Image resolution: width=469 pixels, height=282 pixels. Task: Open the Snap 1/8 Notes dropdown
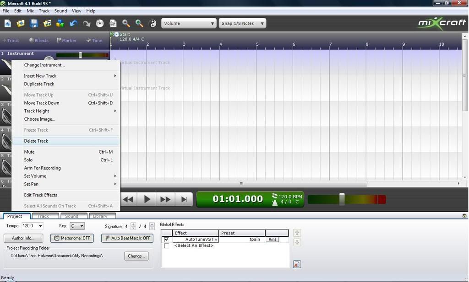click(x=242, y=23)
